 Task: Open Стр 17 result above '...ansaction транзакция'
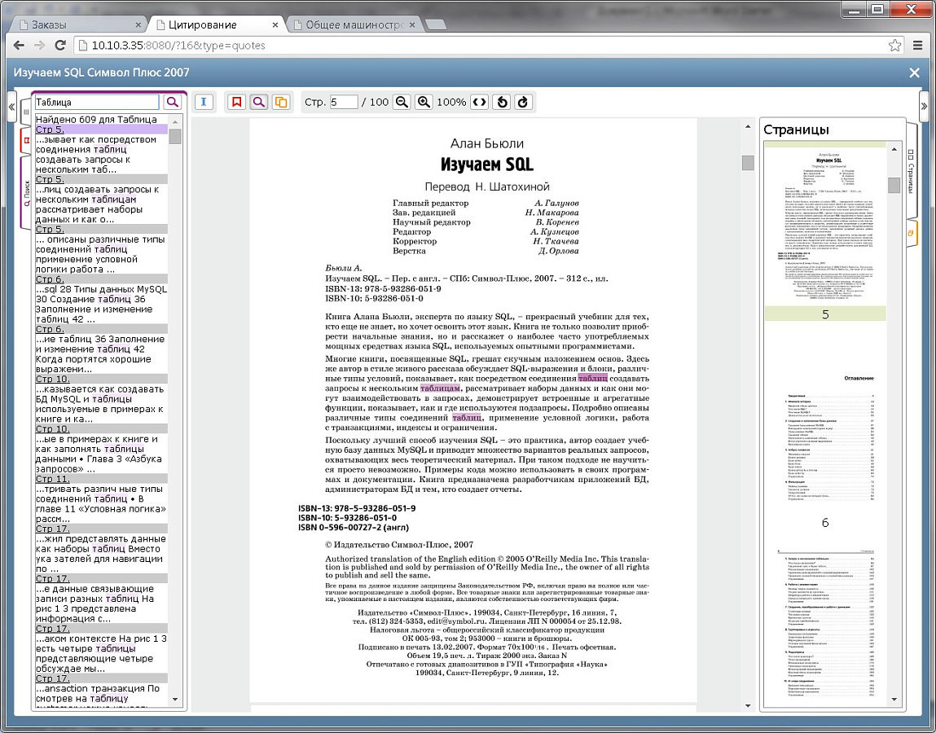click(x=101, y=678)
